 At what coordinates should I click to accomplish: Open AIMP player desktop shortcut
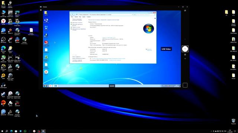3,76
